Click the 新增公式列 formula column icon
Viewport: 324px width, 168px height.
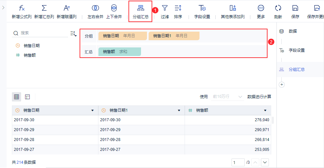[x=22, y=8]
